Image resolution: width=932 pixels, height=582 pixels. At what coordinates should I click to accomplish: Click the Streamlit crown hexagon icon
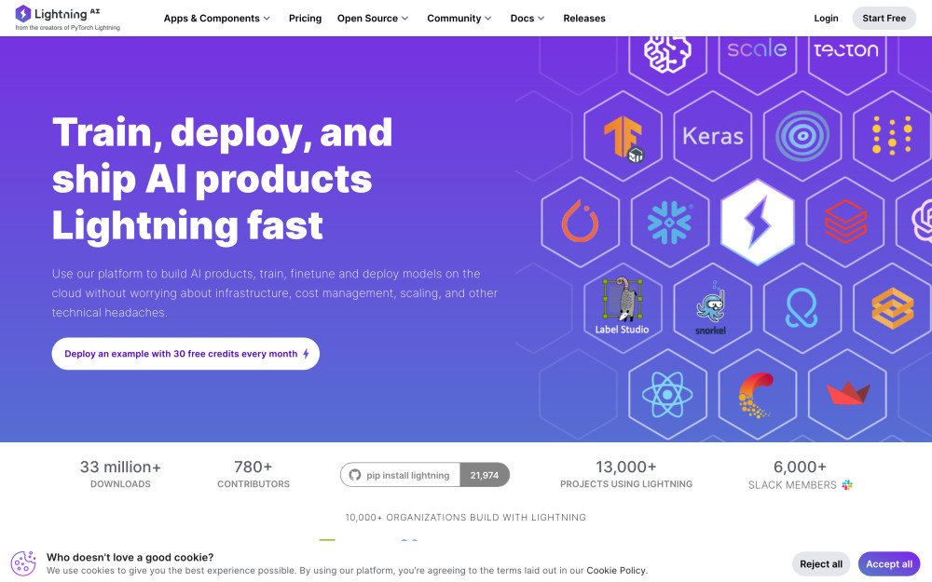point(847,393)
